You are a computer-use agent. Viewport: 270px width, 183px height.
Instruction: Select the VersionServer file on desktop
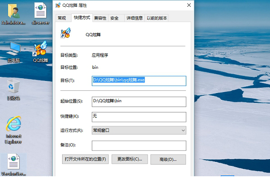tap(13, 165)
